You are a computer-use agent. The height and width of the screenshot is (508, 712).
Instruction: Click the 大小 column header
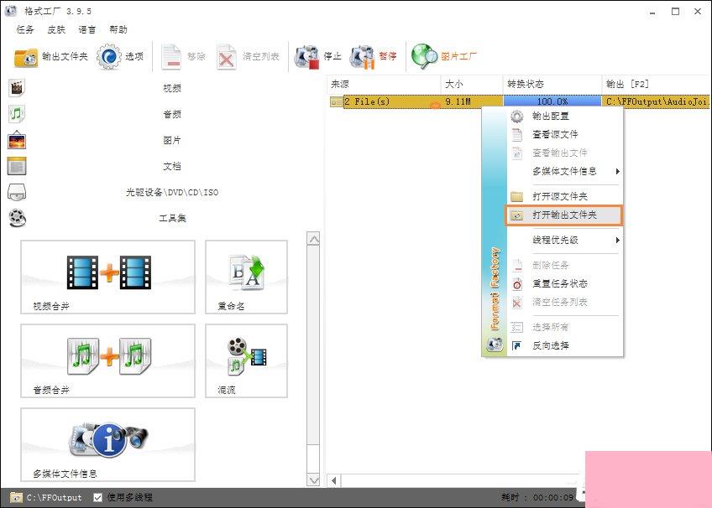click(472, 84)
